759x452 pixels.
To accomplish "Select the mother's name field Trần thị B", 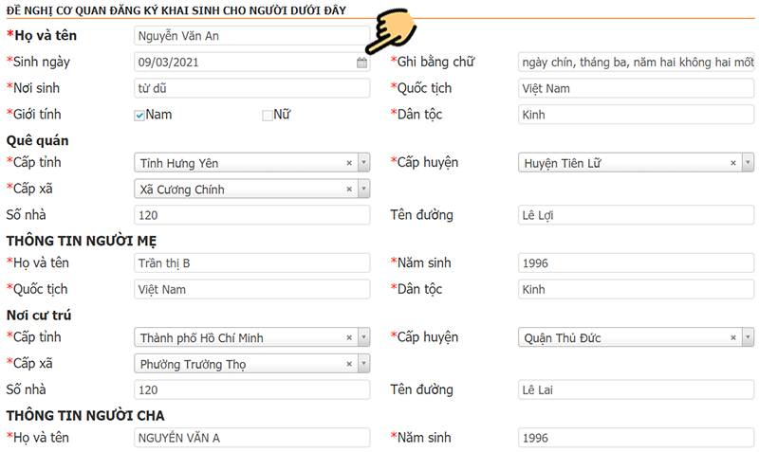I will click(x=251, y=262).
